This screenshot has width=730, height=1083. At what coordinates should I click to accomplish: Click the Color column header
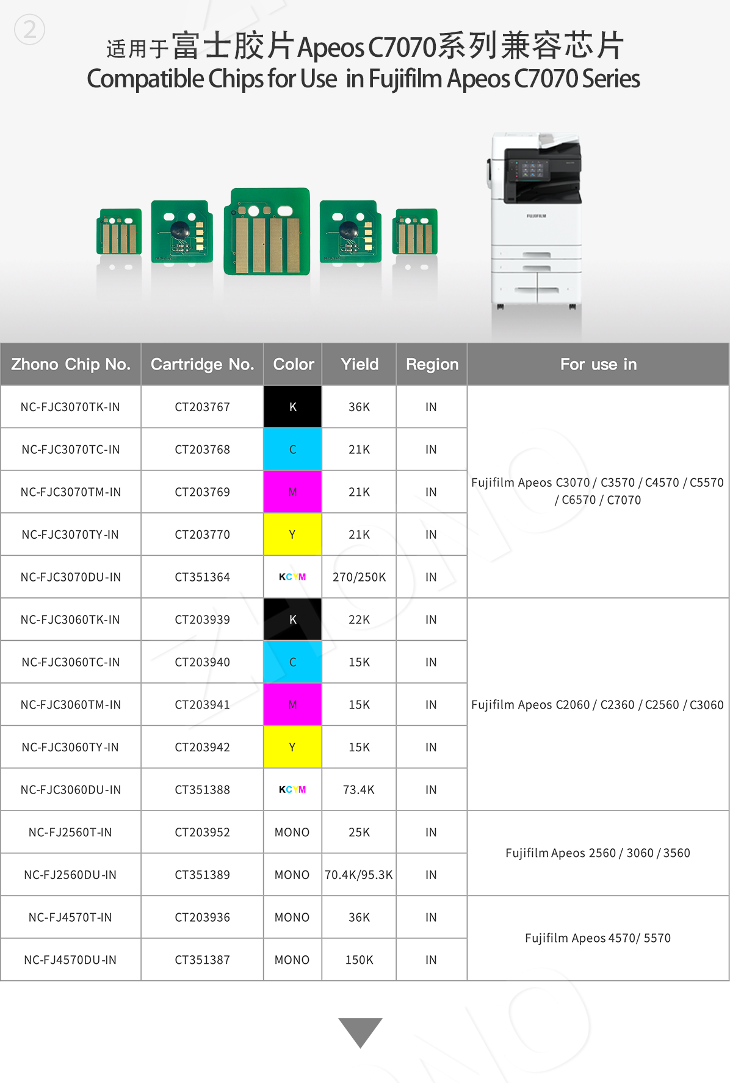pos(293,364)
